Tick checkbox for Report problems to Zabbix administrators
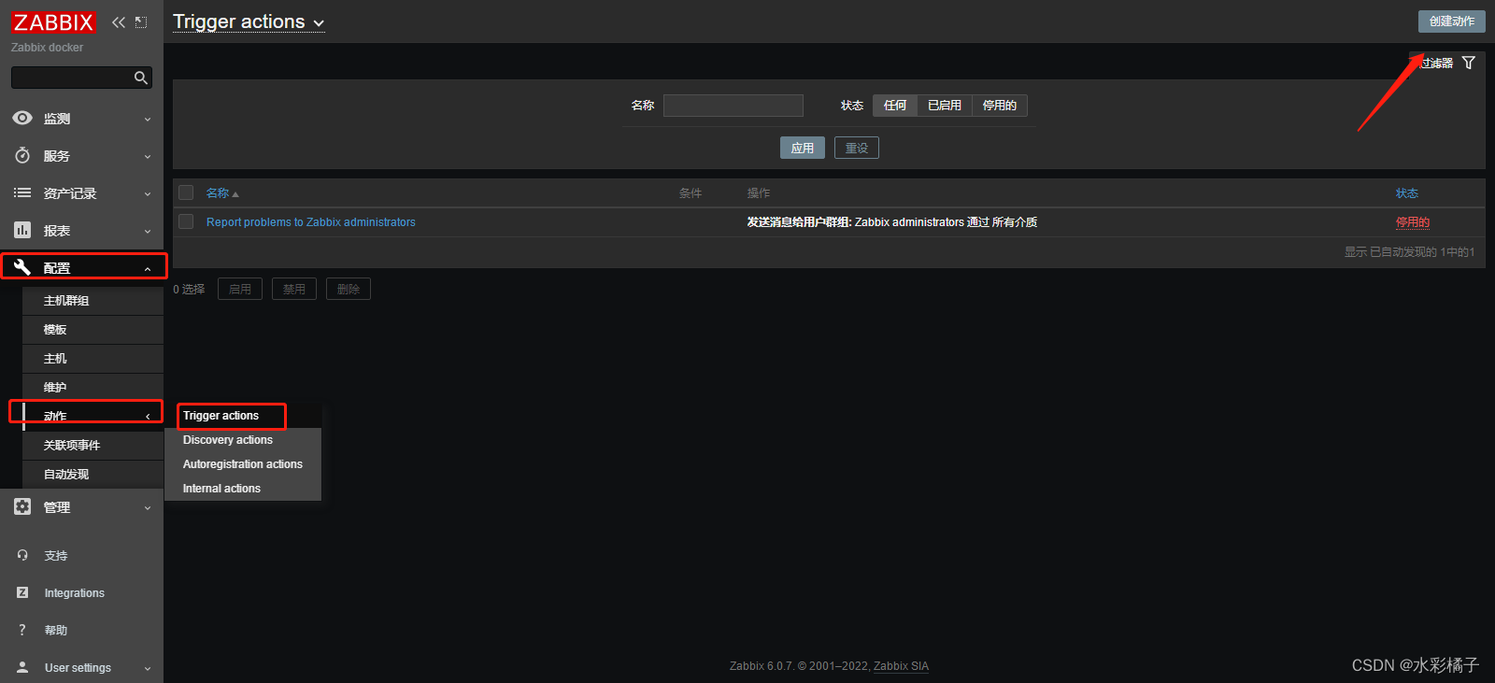Screen dimensions: 1495x683 point(186,221)
